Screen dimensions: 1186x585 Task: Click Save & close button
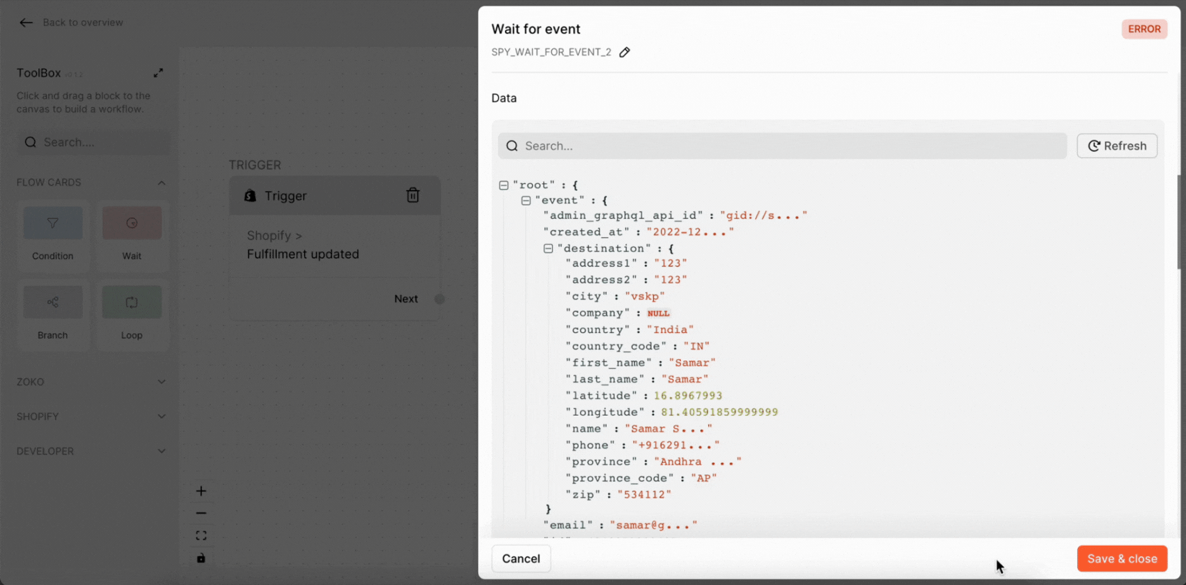1121,558
